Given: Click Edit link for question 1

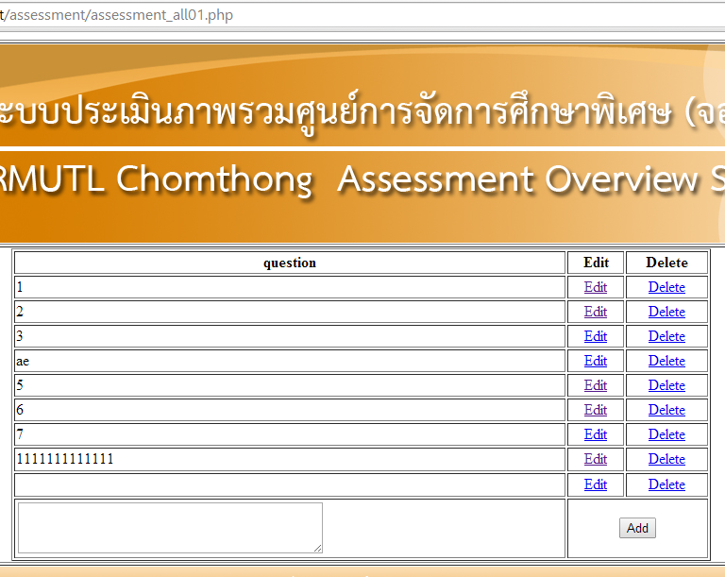Looking at the screenshot, I should (x=595, y=287).
